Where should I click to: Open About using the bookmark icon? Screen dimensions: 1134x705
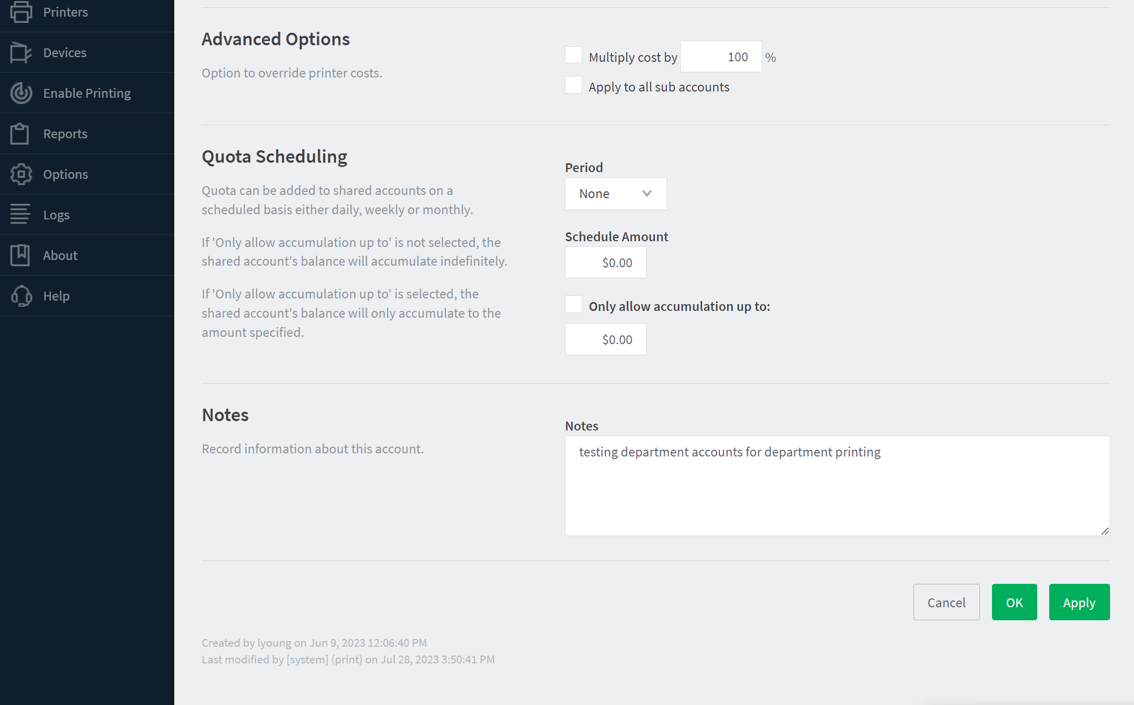(x=20, y=255)
